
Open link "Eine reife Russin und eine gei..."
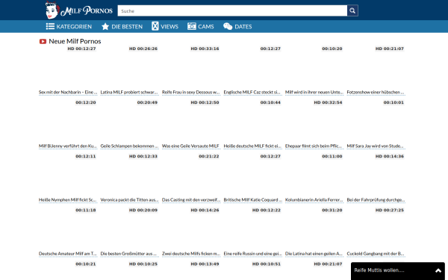(x=252, y=254)
